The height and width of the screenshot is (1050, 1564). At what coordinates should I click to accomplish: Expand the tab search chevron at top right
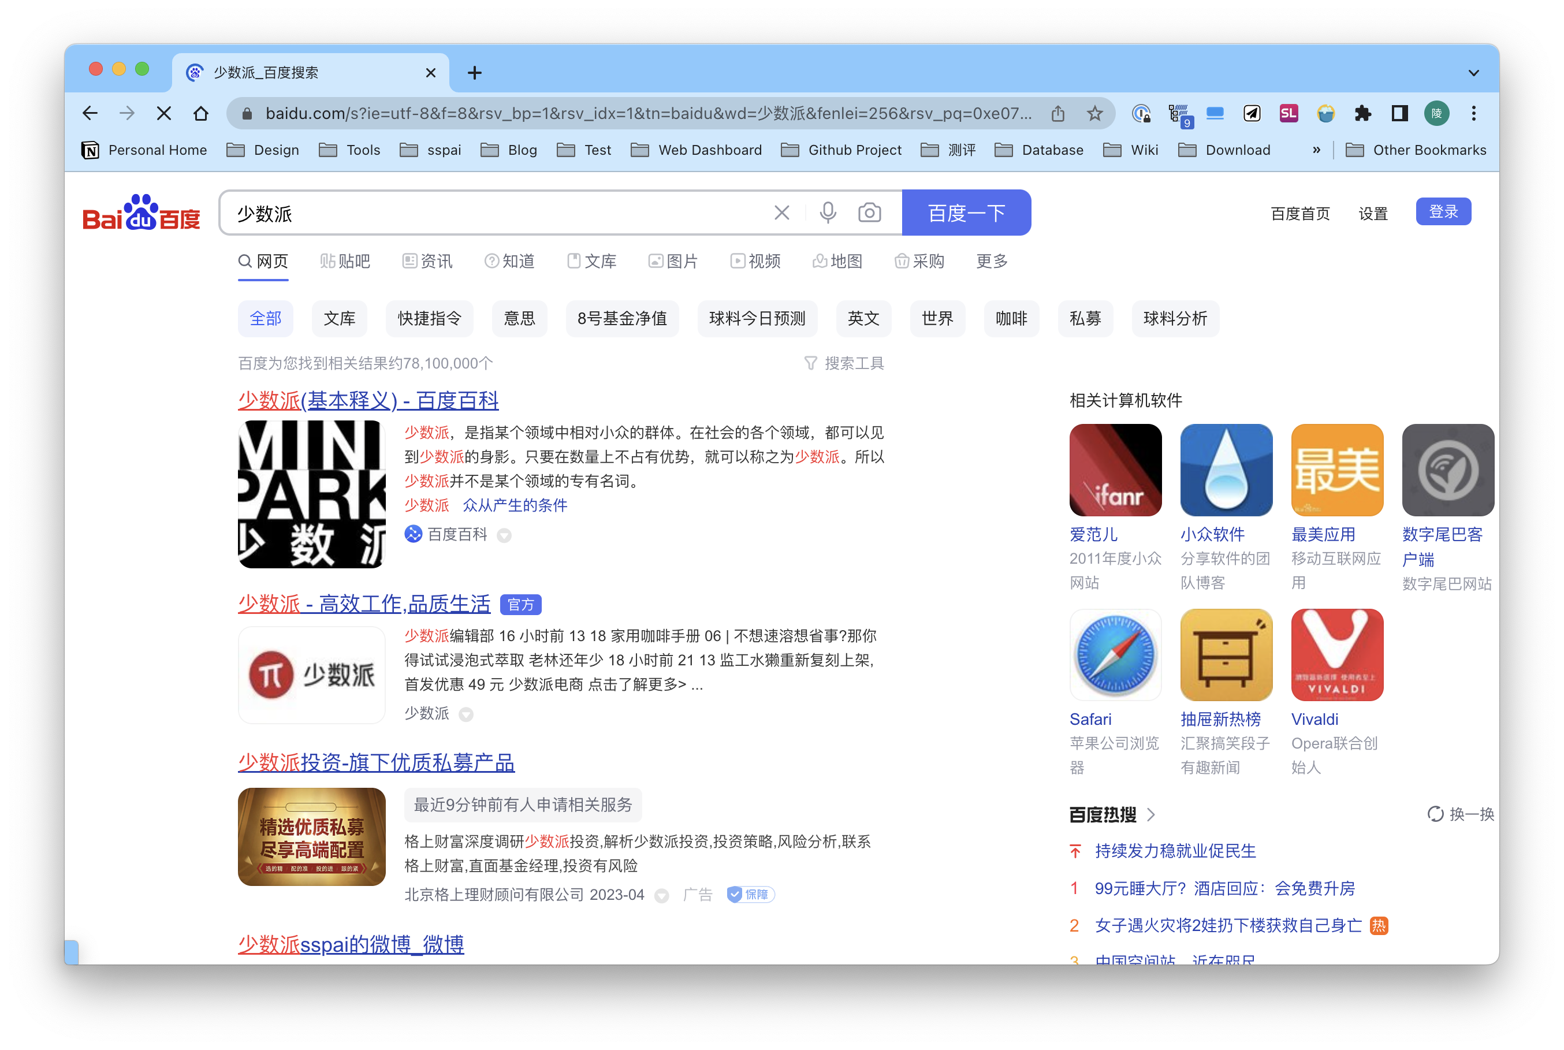coord(1474,73)
